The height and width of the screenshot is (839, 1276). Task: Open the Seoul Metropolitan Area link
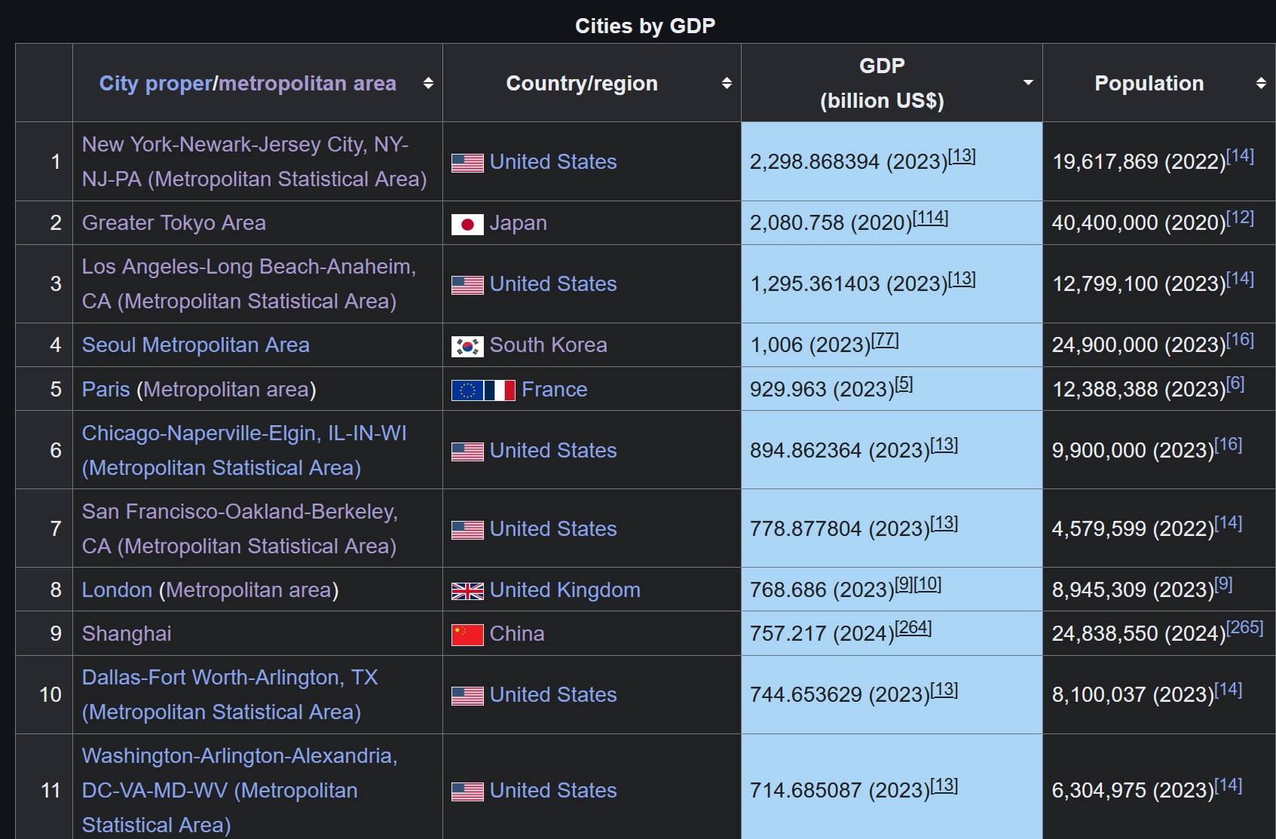tap(195, 345)
